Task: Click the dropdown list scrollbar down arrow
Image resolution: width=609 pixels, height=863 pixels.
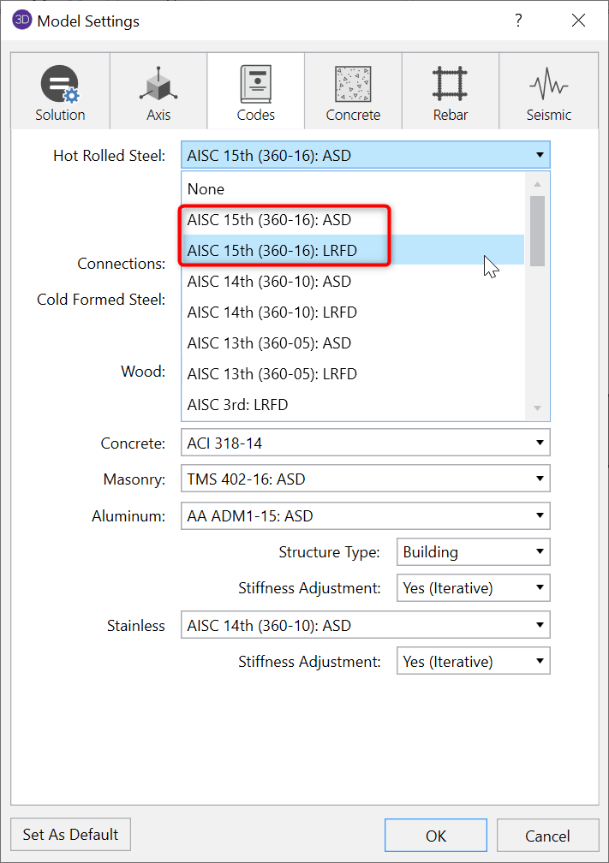Action: (538, 408)
